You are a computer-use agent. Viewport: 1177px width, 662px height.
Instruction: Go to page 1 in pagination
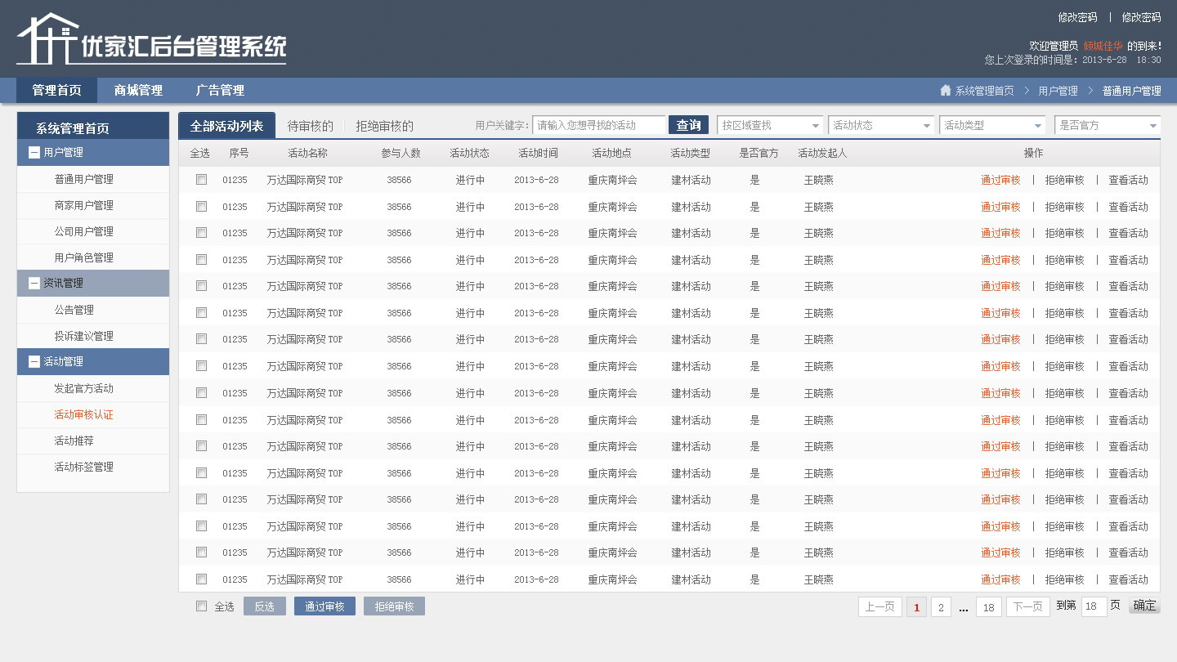[917, 607]
